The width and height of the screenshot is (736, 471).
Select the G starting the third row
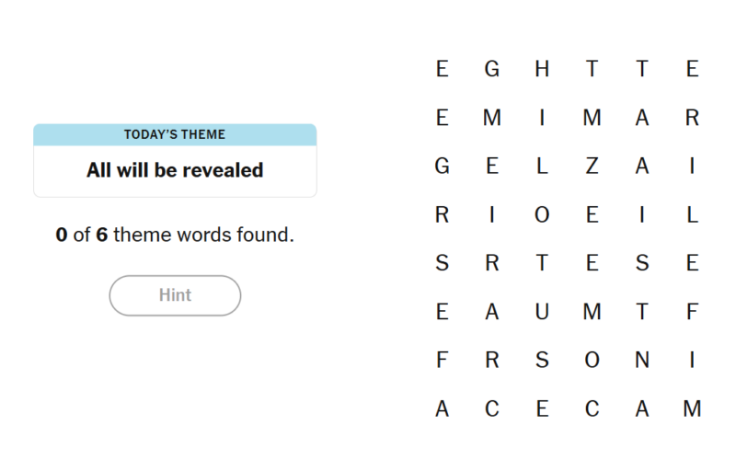(443, 167)
